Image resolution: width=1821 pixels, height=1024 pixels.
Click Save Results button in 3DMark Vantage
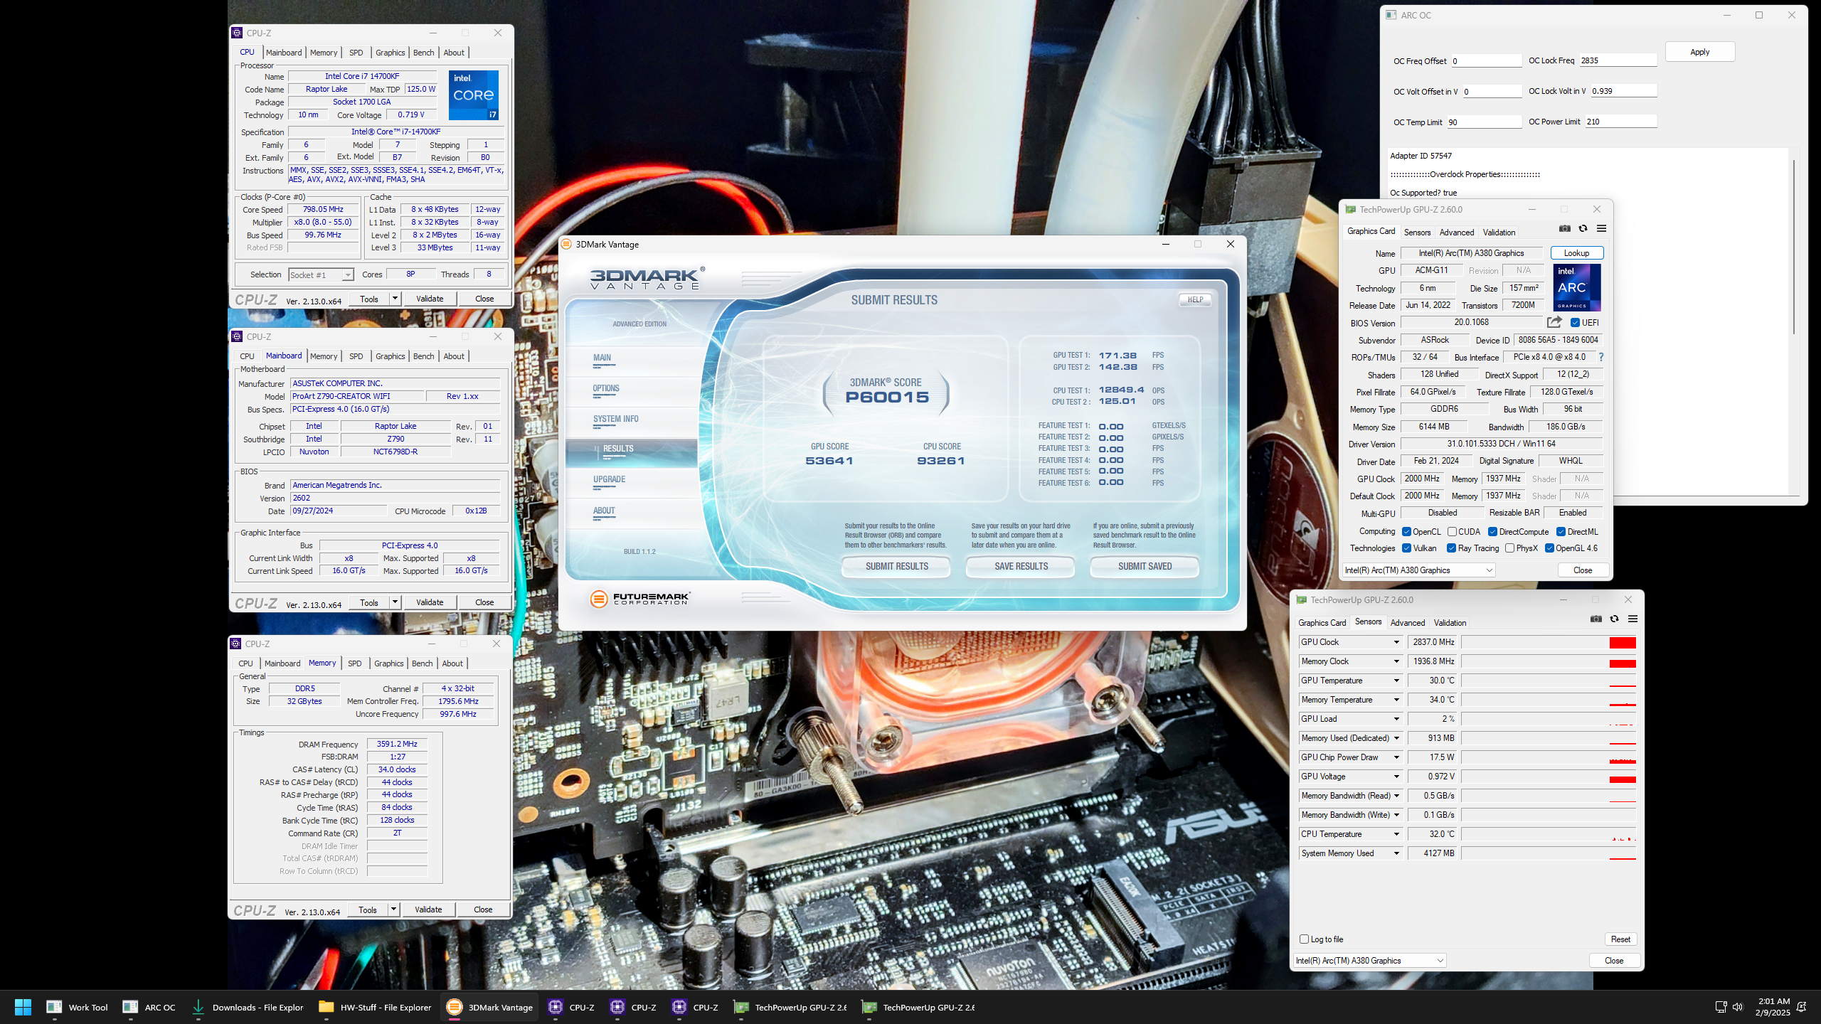point(1021,566)
